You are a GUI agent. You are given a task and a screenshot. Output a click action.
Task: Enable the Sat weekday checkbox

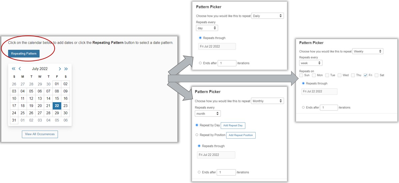pos(376,75)
